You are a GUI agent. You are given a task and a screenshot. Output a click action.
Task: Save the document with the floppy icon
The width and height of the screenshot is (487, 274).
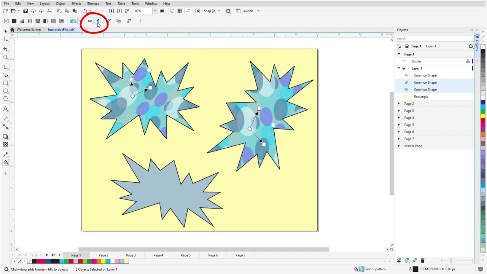point(25,11)
